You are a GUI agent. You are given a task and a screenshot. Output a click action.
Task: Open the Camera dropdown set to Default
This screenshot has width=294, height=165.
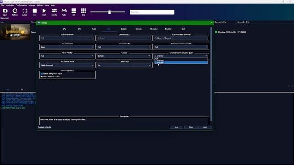124,56
